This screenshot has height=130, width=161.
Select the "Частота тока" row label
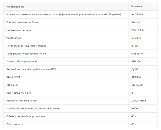click(x=14, y=38)
